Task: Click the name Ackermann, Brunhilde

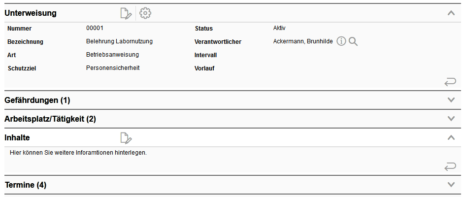Action: [x=303, y=41]
